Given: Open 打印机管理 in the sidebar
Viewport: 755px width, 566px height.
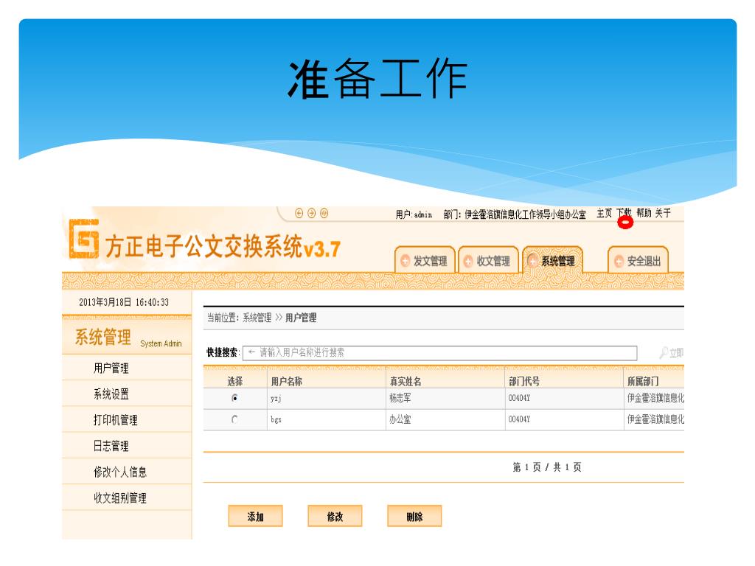Looking at the screenshot, I should pyautogui.click(x=116, y=420).
